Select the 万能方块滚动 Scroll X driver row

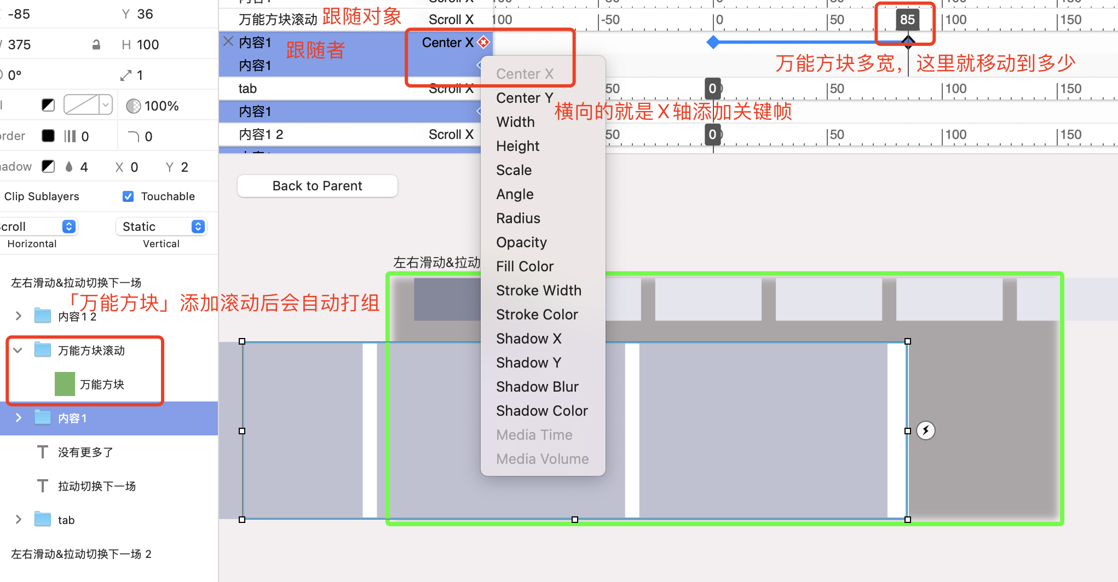[x=356, y=20]
